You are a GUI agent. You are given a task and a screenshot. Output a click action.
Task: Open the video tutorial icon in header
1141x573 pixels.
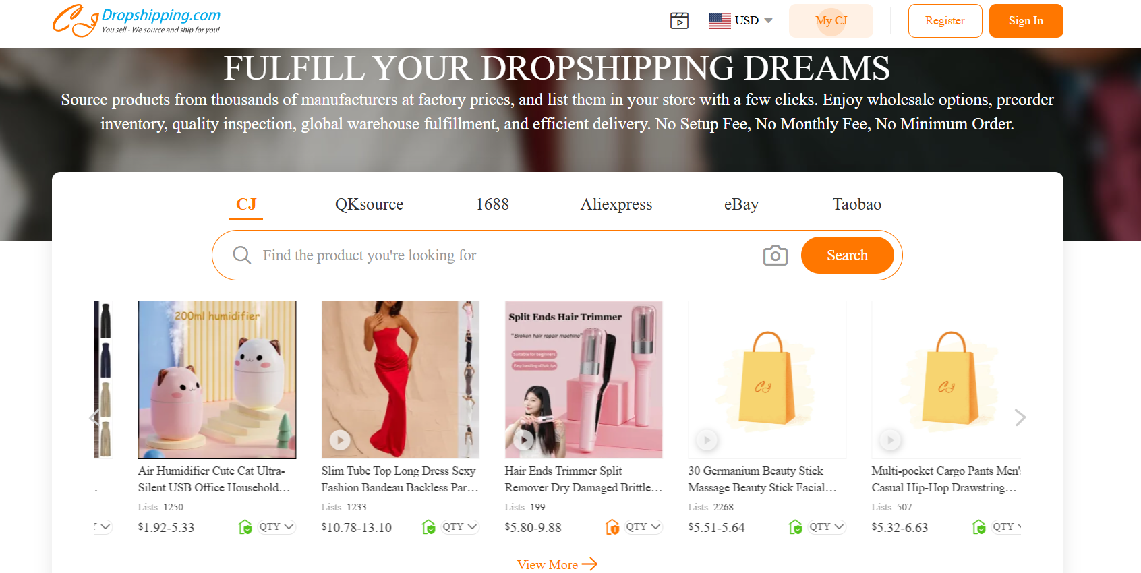(679, 21)
